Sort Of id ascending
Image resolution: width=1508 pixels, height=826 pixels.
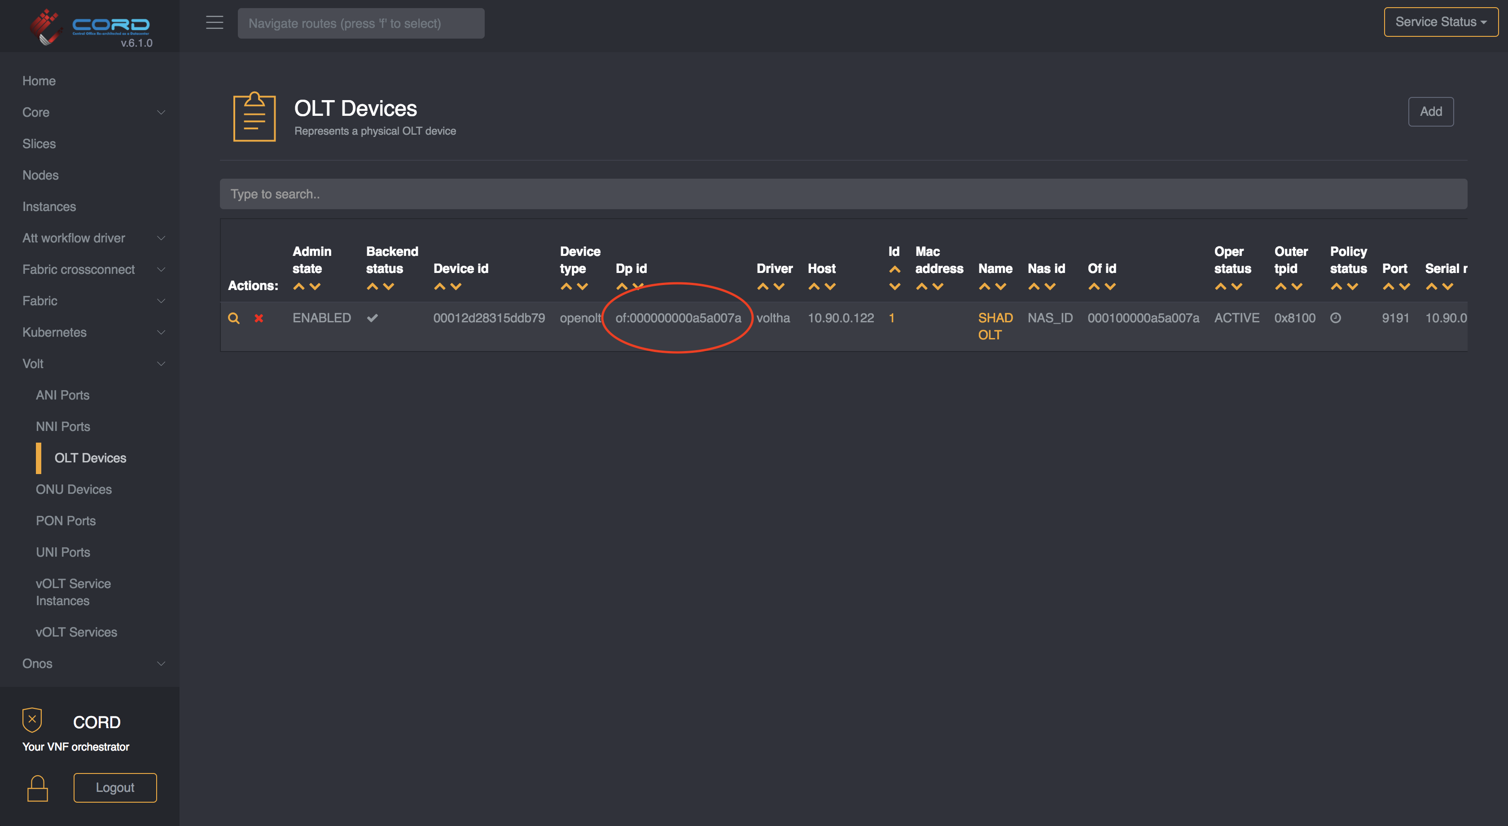(1094, 286)
